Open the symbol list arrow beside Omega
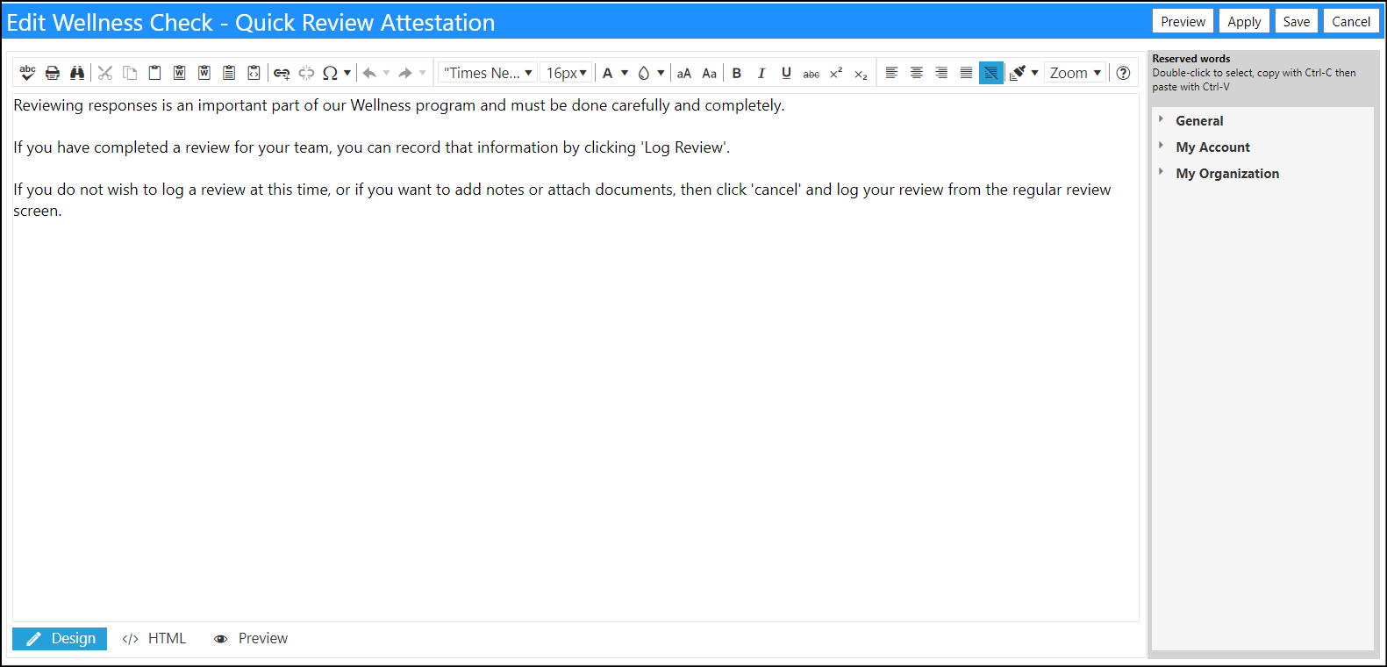 coord(347,73)
